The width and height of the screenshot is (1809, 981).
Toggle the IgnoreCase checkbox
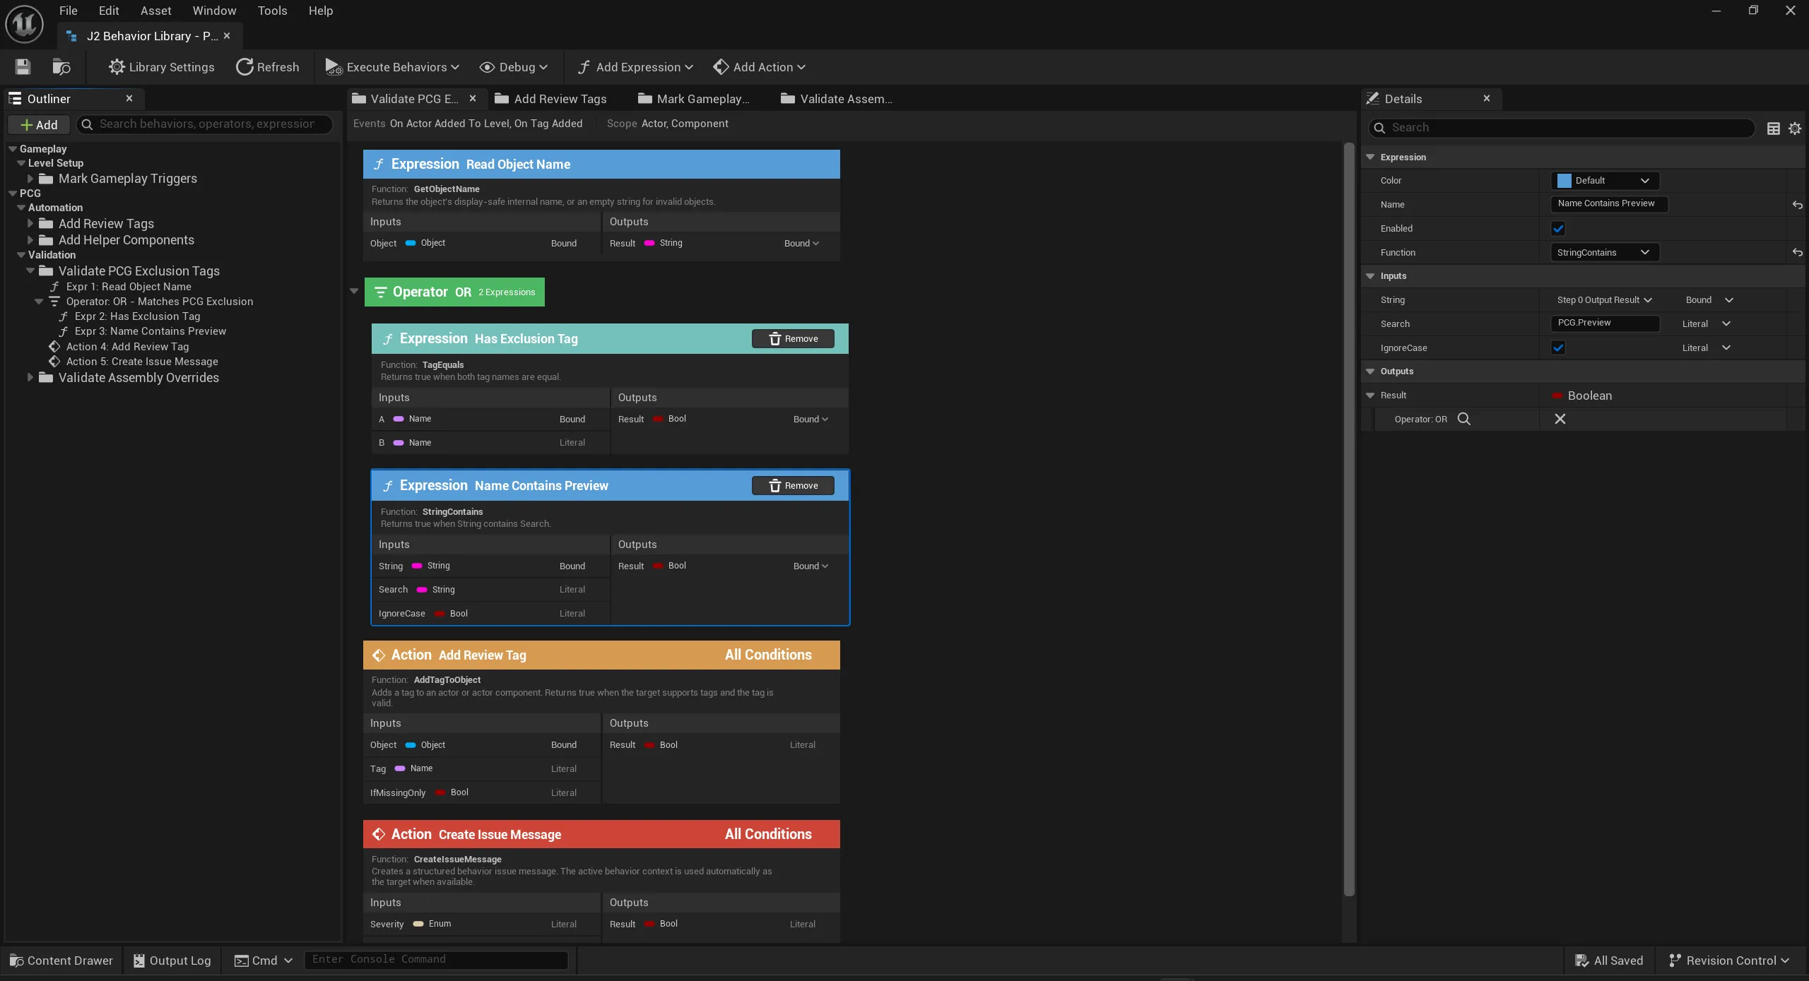pos(1558,347)
